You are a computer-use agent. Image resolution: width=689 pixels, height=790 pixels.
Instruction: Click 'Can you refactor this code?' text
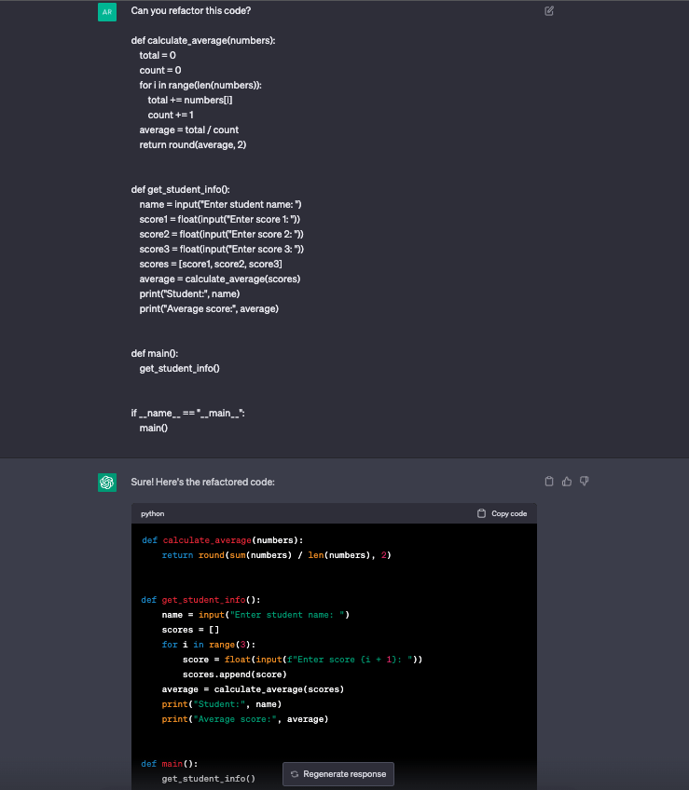190,10
